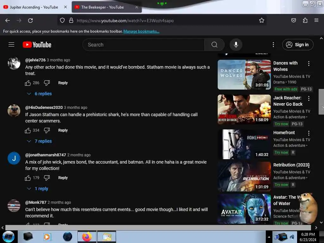324x243 pixels.
Task: Open Jack Reacher Never Go Back thumbnail
Action: [244, 109]
